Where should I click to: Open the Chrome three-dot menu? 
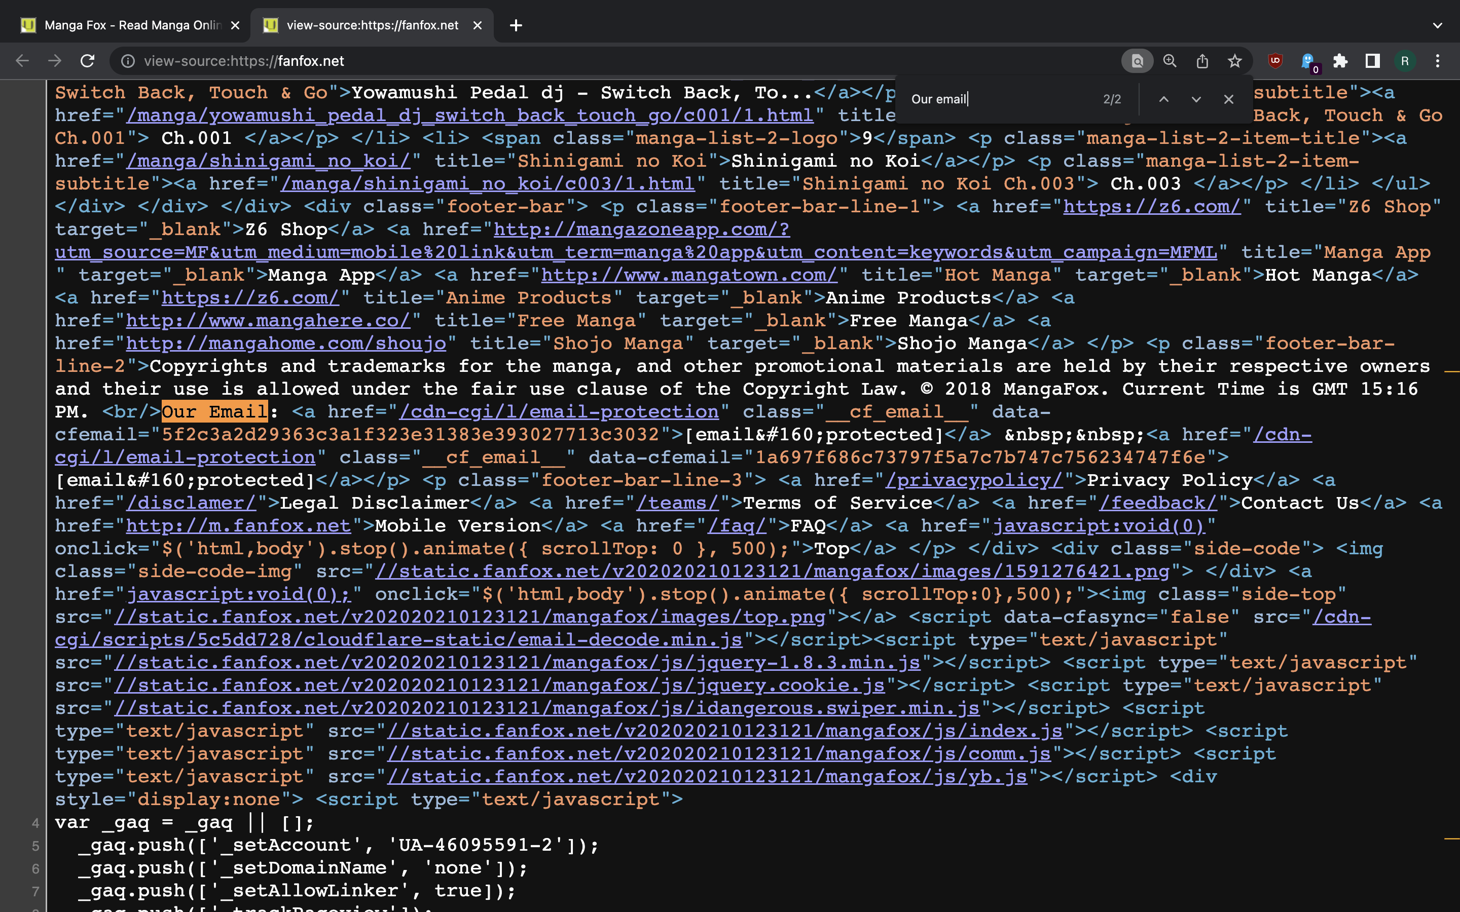click(x=1438, y=61)
